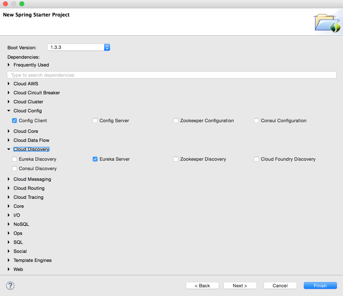Expand the Ops category
343x296 pixels.
point(9,233)
